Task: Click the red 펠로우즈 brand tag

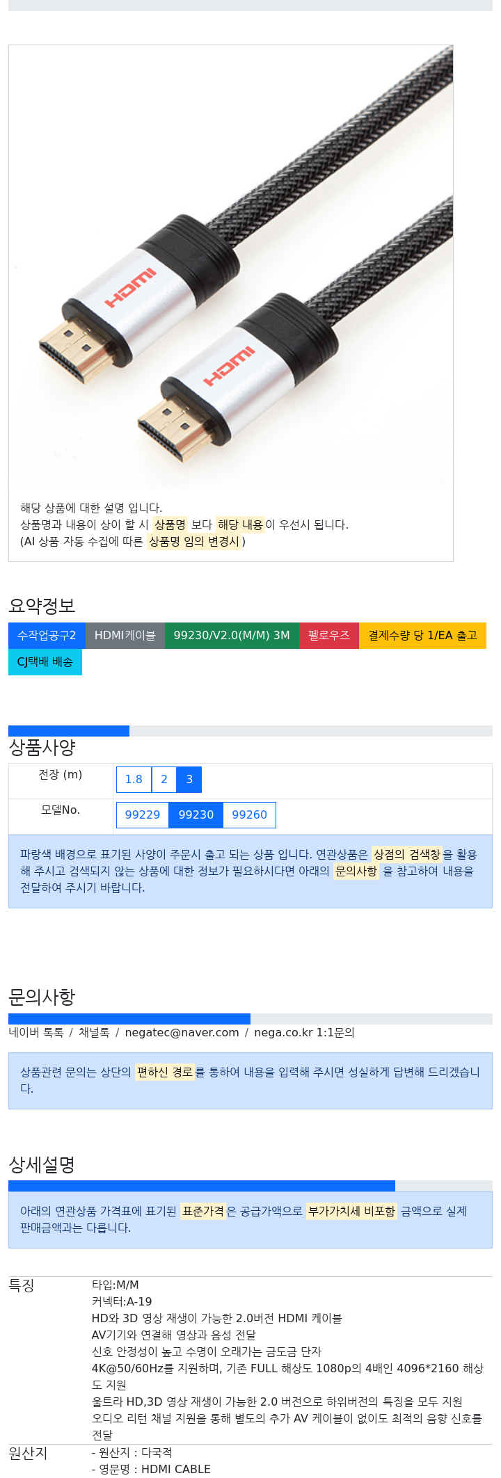Action: [329, 636]
